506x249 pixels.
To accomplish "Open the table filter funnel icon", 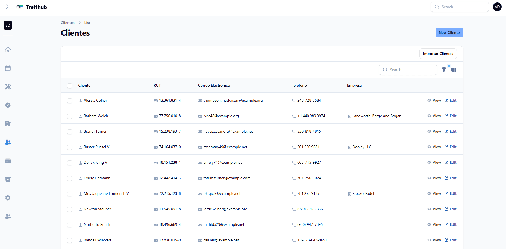I will tap(444, 70).
